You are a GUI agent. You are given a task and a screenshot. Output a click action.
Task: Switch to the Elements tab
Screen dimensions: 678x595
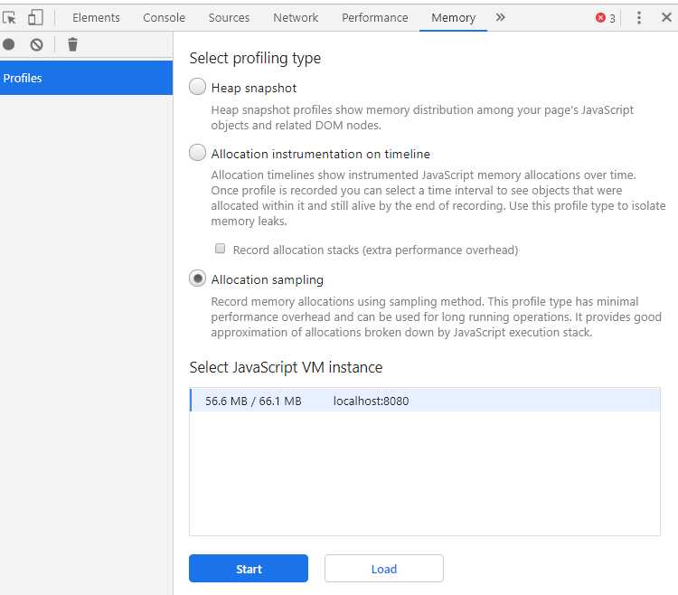coord(96,17)
